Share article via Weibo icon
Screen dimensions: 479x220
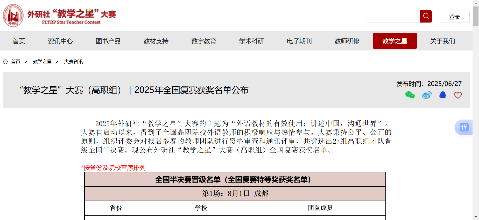427,95
